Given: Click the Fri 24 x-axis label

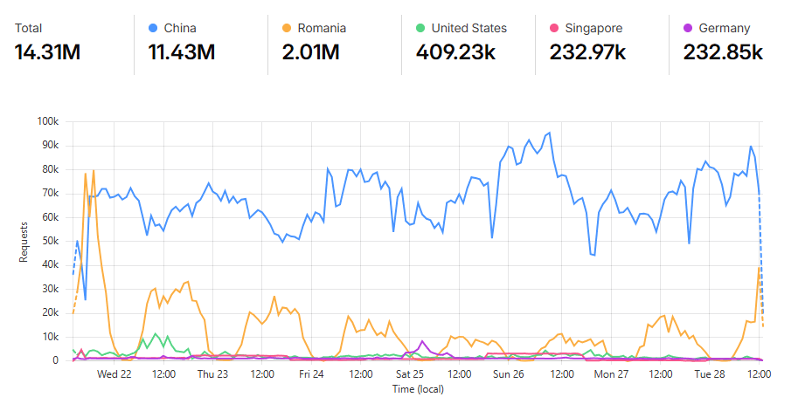Looking at the screenshot, I should pos(312,373).
